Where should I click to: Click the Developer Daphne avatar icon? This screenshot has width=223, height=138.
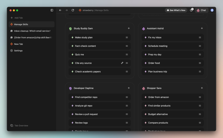(70, 88)
